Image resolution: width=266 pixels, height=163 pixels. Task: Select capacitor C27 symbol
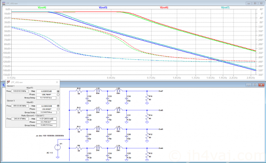coord(107,136)
